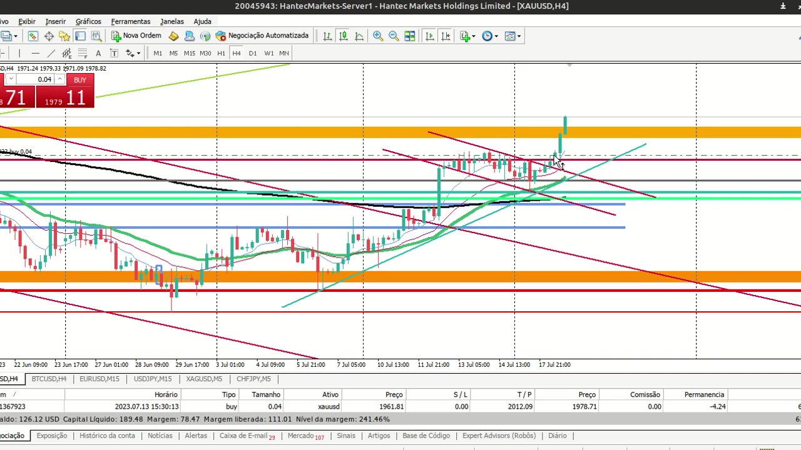Toggle the Data Window crosshair icon
This screenshot has width=801, height=450.
tap(49, 36)
